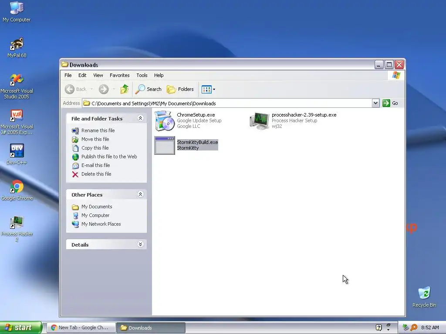Screen dimensions: 446x334
Task: Open the Forward history dropdown arrow
Action: point(114,89)
